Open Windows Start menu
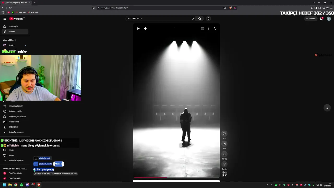 pyautogui.click(x=4, y=185)
